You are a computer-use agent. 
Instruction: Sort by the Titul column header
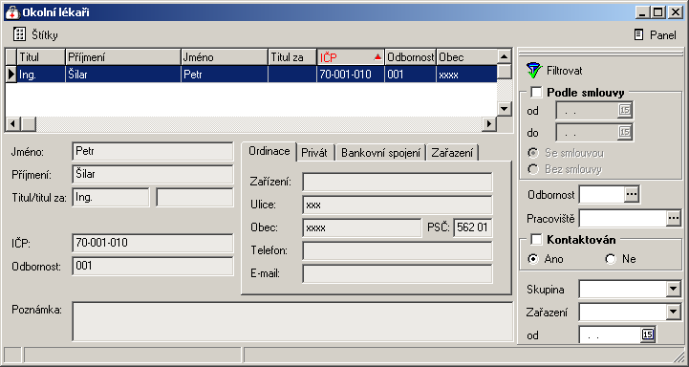point(41,57)
